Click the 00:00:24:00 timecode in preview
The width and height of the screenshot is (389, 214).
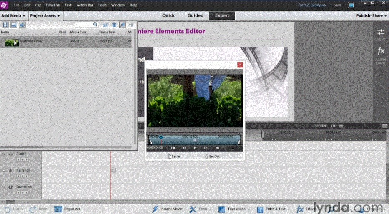(x=155, y=147)
